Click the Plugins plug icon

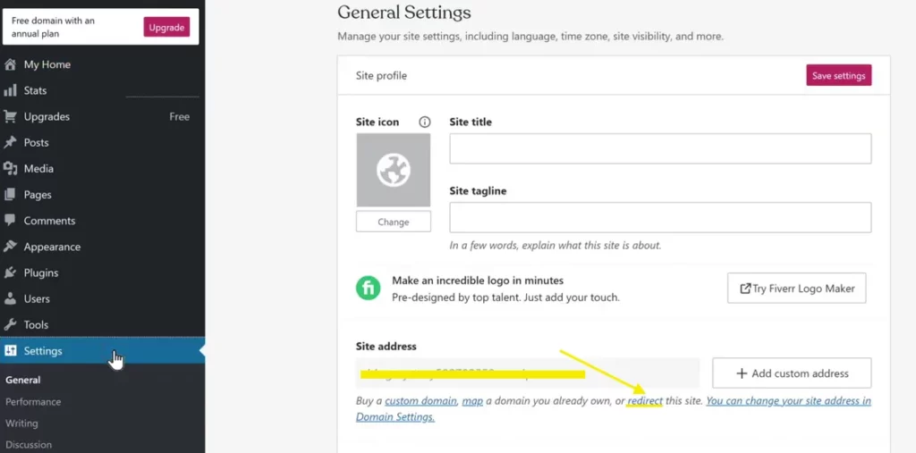tap(10, 272)
